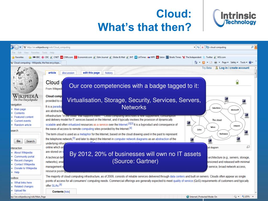Click the browser Back button
The image size is (268, 201).
tap(12, 47)
